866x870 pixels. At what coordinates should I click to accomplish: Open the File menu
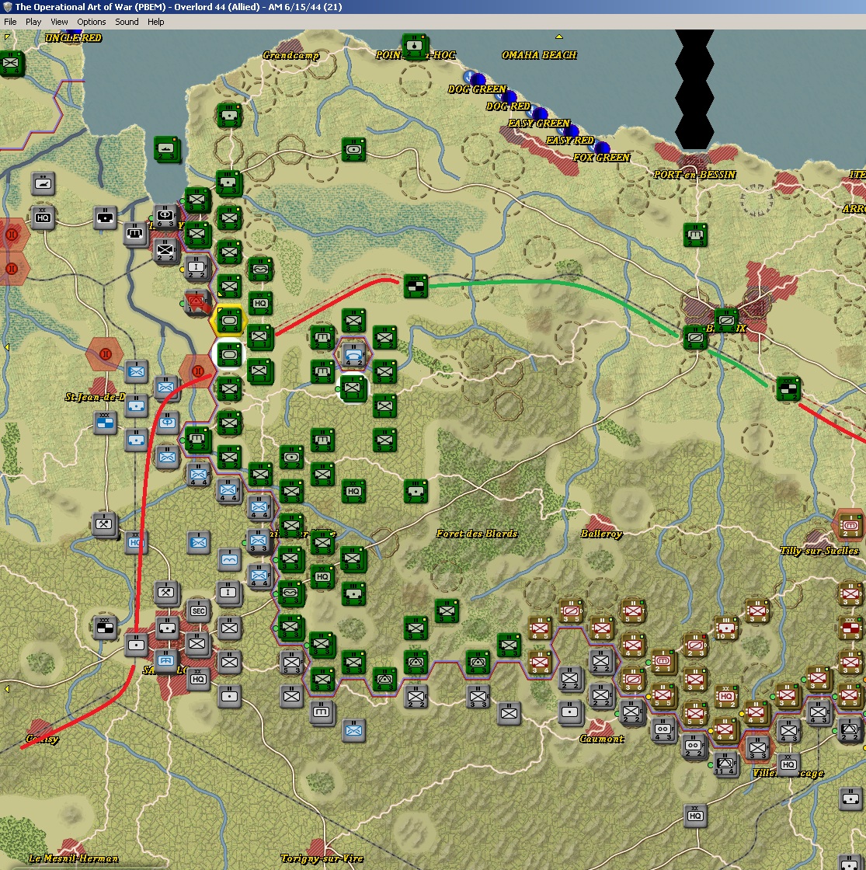[10, 22]
